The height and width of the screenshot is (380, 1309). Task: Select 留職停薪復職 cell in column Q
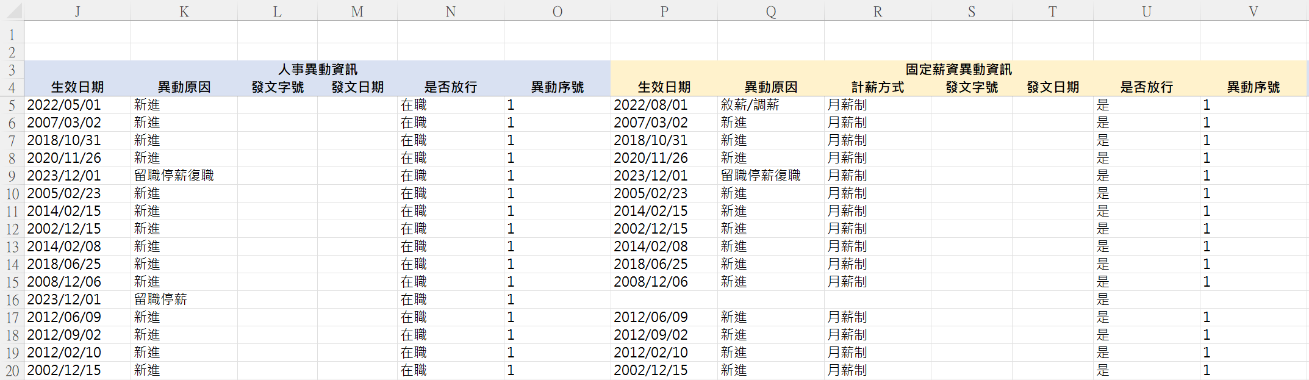[x=771, y=176]
